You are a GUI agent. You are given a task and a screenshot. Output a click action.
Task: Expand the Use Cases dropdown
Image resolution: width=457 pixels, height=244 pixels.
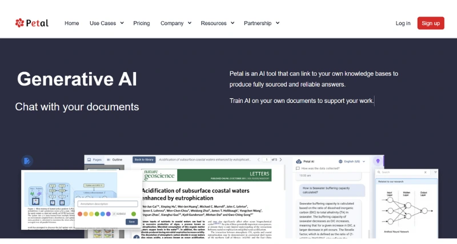(106, 23)
